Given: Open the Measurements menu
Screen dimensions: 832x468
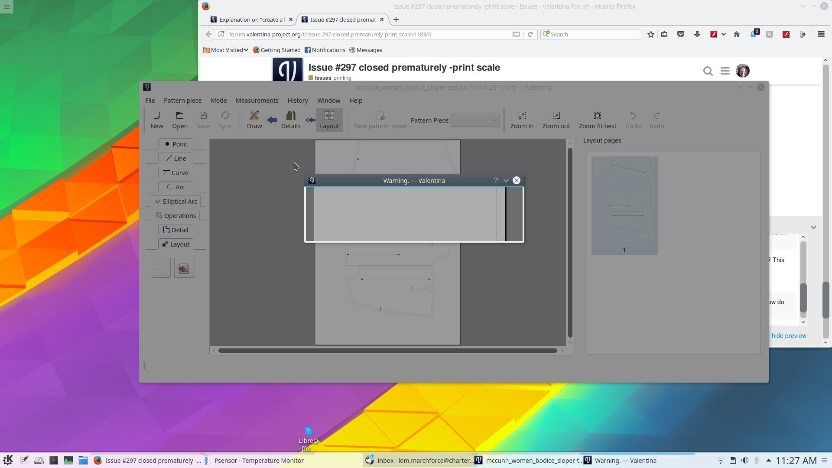Looking at the screenshot, I should [257, 101].
